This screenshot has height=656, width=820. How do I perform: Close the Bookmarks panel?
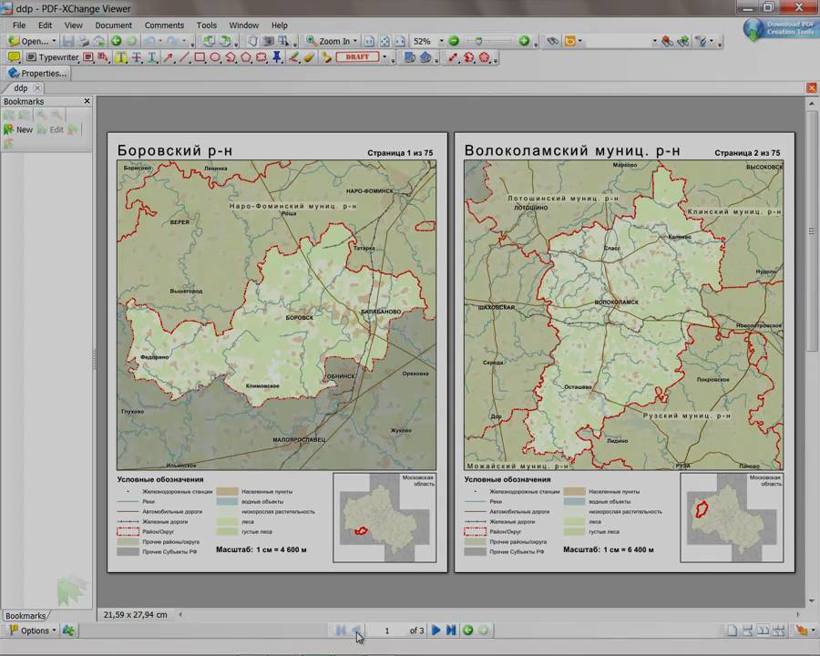click(x=87, y=101)
